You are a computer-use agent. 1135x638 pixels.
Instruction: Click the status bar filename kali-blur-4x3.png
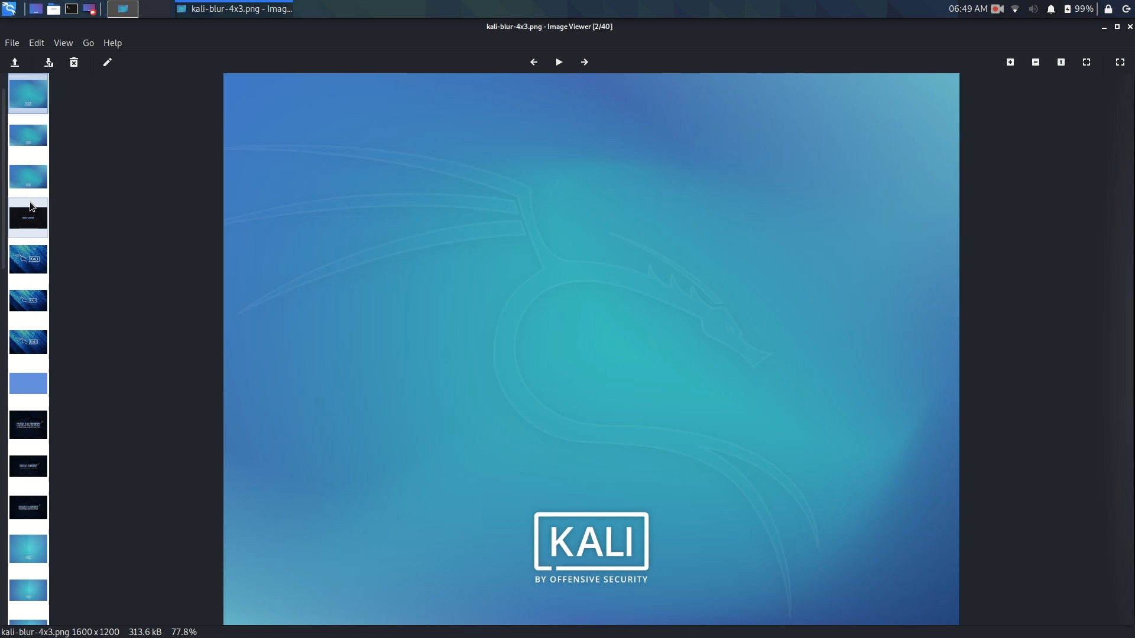click(x=35, y=632)
